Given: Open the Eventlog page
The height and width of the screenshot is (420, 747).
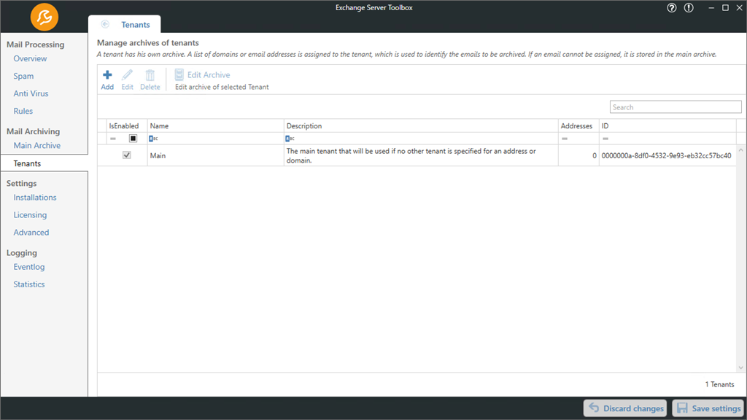Looking at the screenshot, I should tap(29, 267).
